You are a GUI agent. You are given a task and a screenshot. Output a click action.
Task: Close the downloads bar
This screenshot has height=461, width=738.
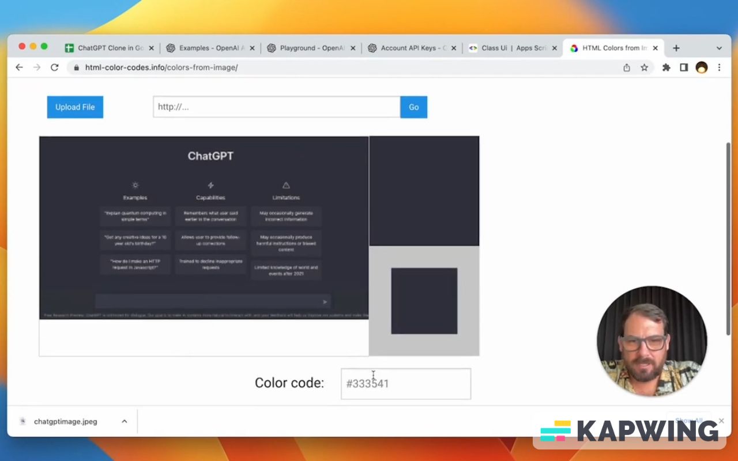[721, 421]
